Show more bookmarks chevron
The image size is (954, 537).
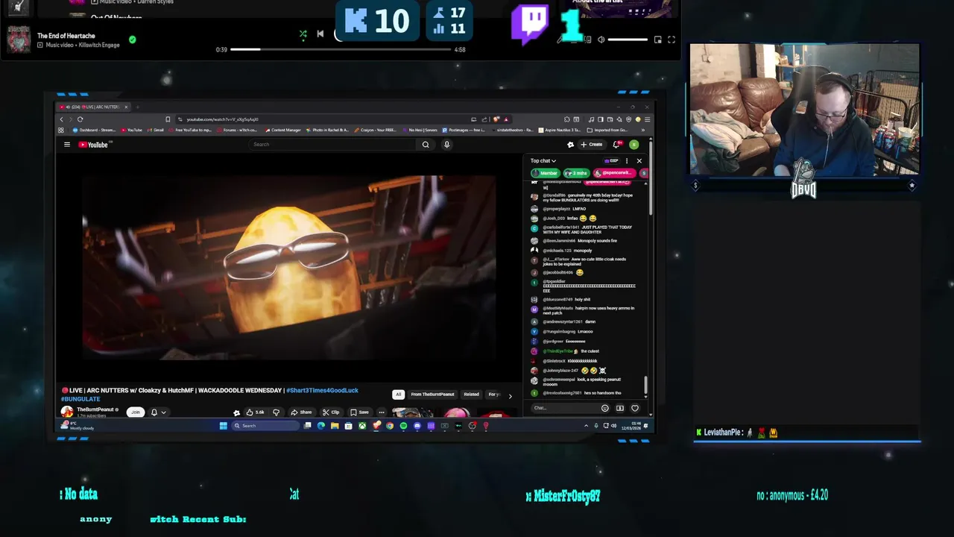pos(642,130)
